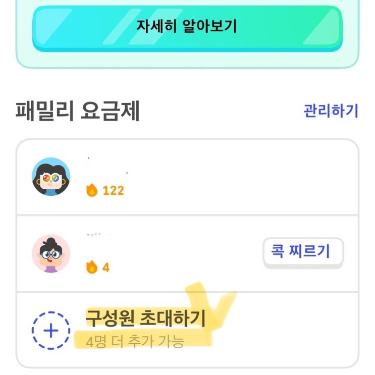Tap the 122 streak count
Screen dimensions: 375x375
pos(114,191)
